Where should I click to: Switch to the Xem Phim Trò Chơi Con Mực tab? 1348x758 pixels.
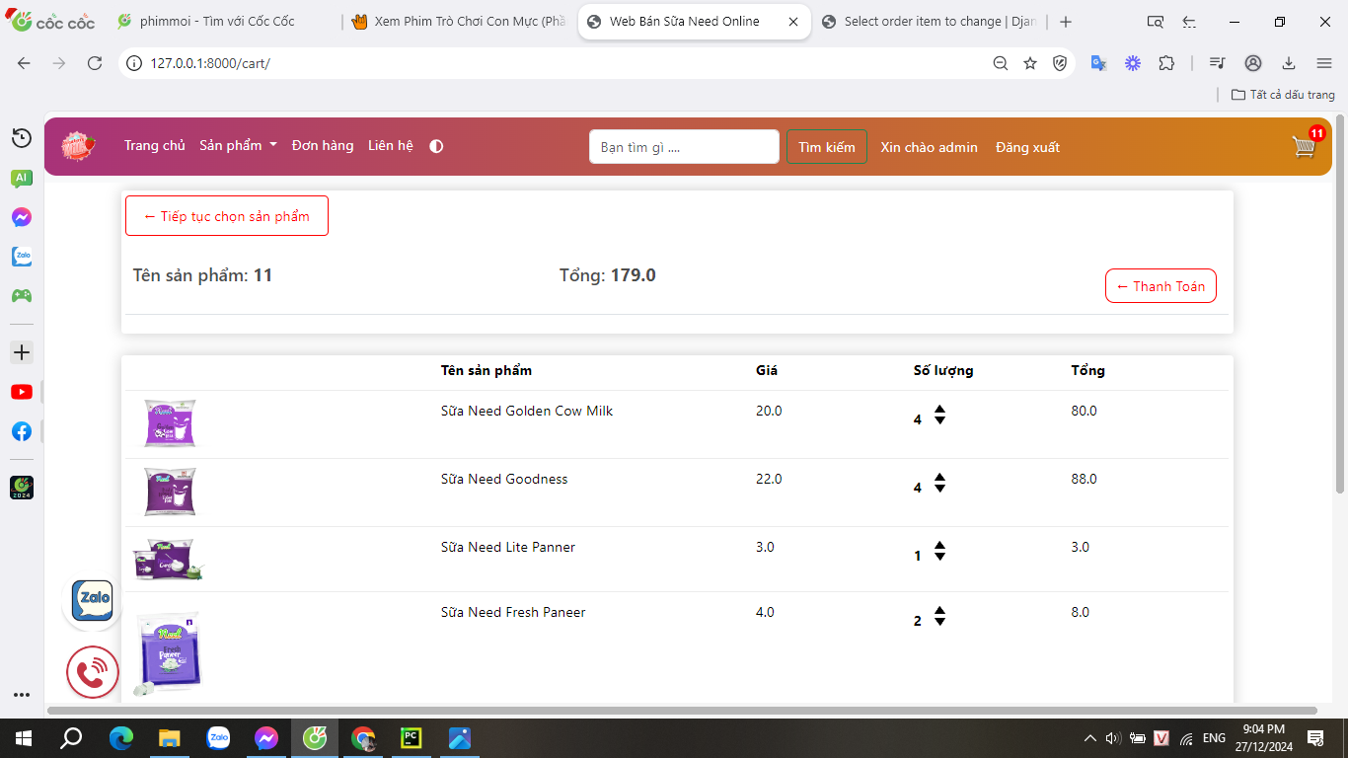(459, 22)
